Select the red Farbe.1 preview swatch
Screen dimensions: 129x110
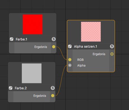(33, 24)
